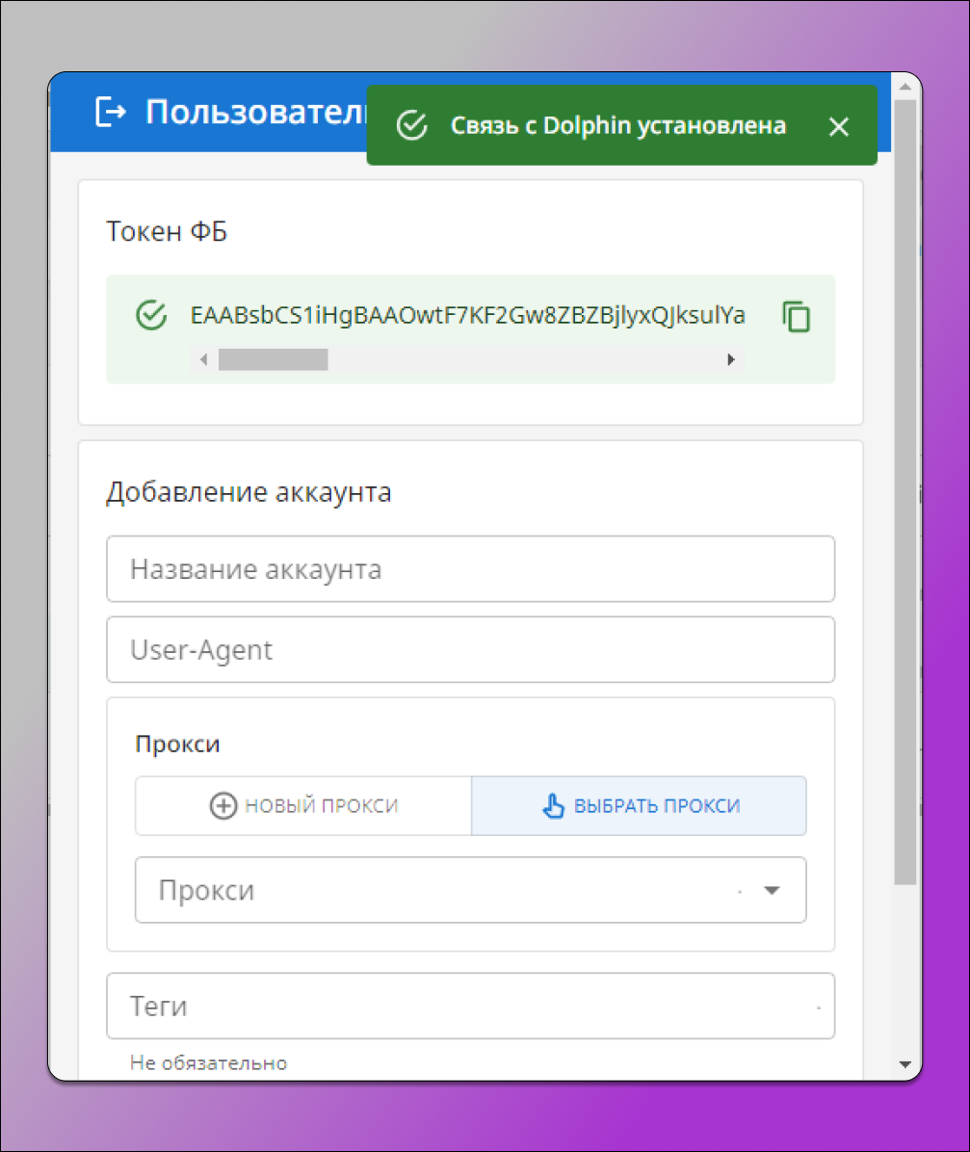Click the checkmark icon in the Dolphin notification

click(x=412, y=125)
